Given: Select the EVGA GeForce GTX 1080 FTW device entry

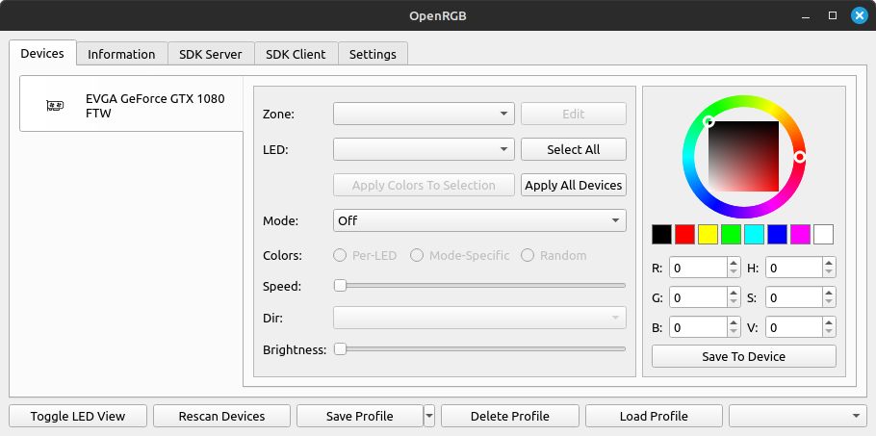Looking at the screenshot, I should click(x=132, y=104).
